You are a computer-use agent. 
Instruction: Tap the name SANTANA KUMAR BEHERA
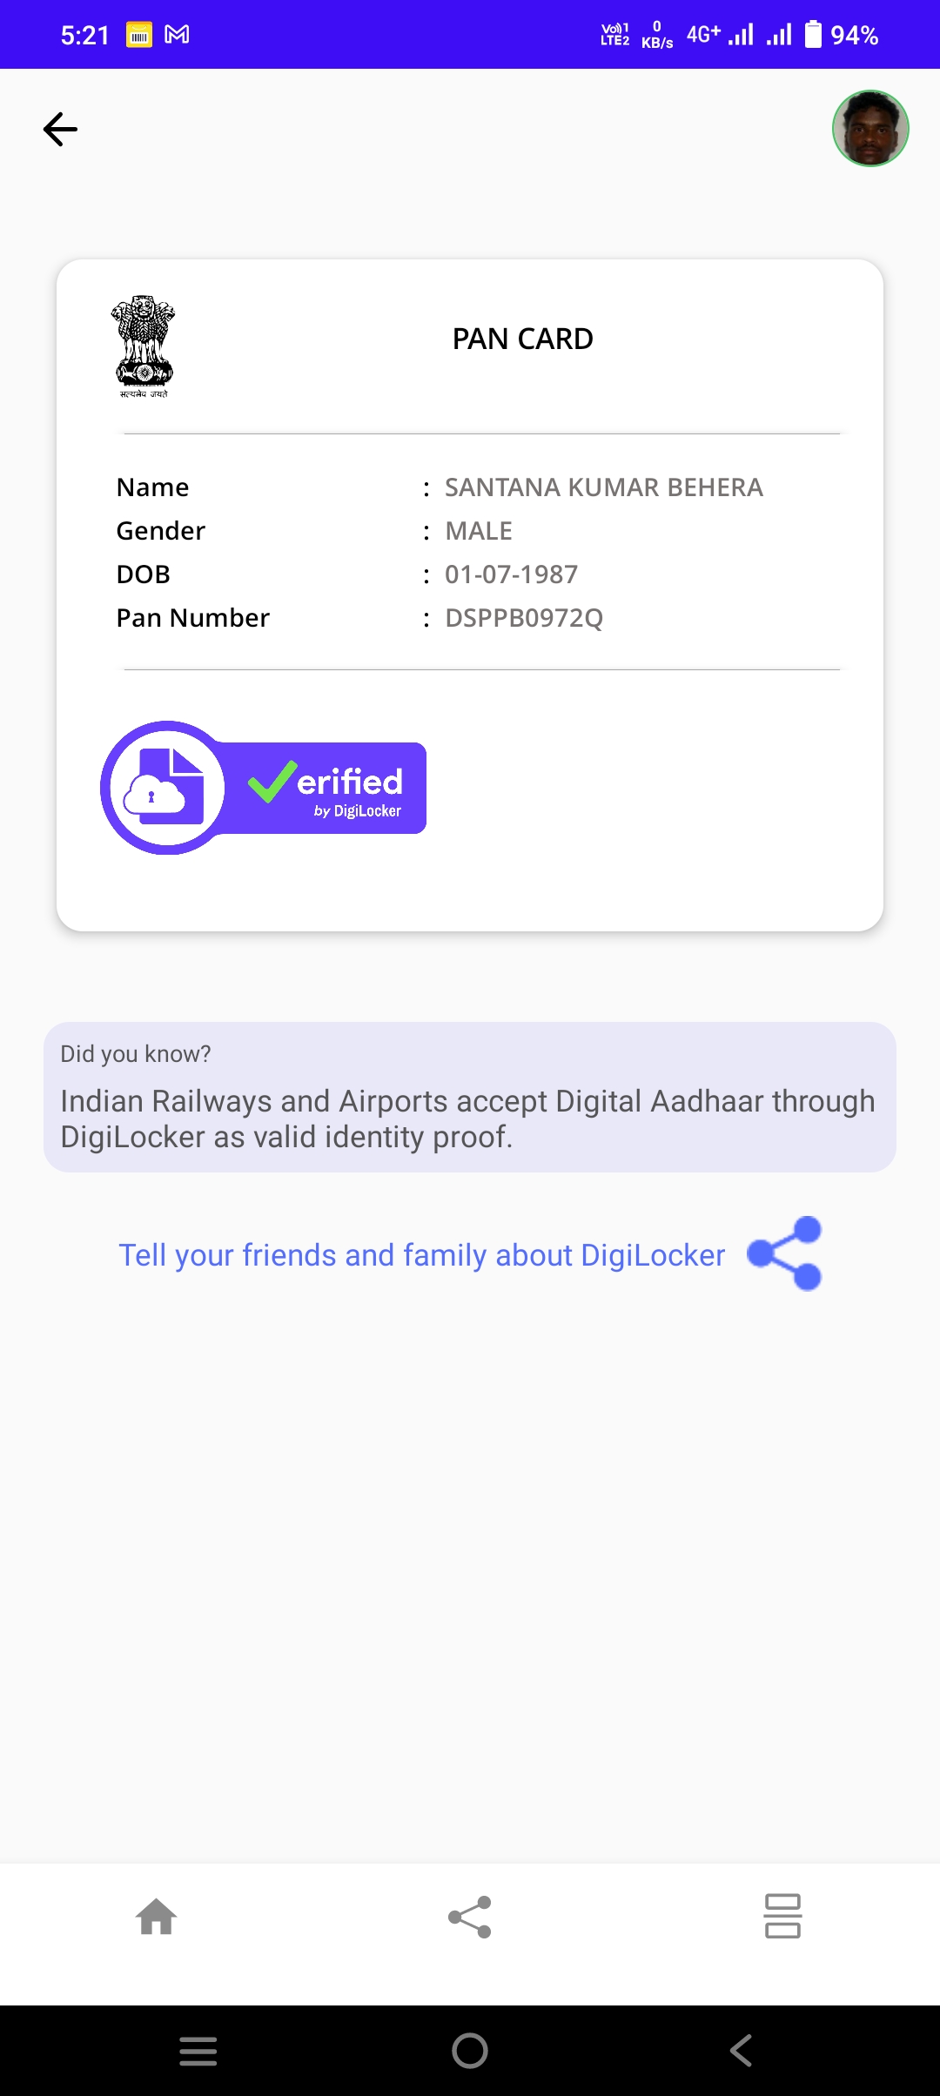coord(604,487)
